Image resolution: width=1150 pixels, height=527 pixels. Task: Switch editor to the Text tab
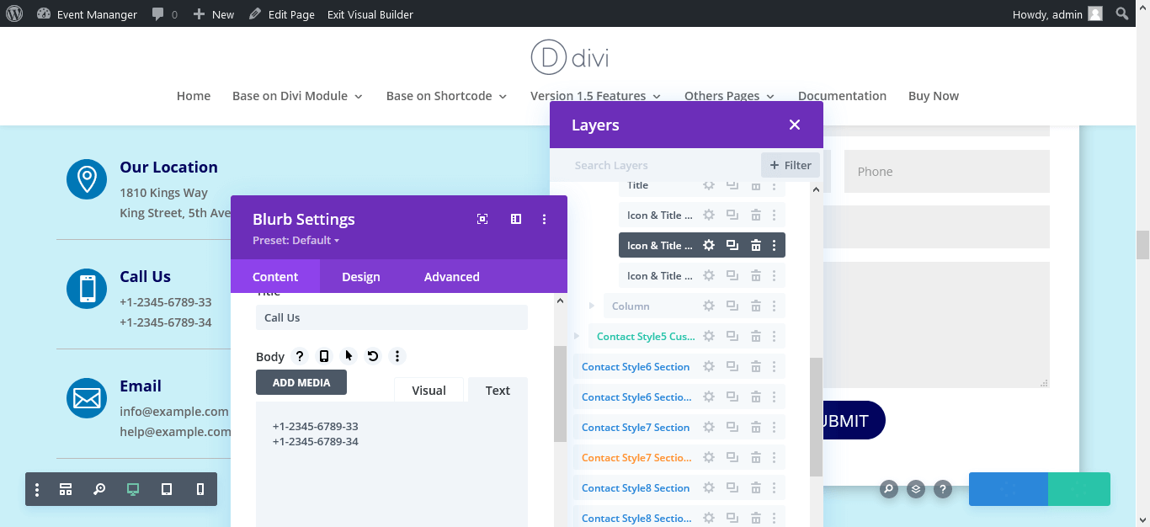pyautogui.click(x=498, y=390)
